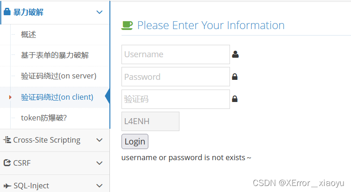Click into the Password field
The image size is (351, 192).
click(x=175, y=77)
